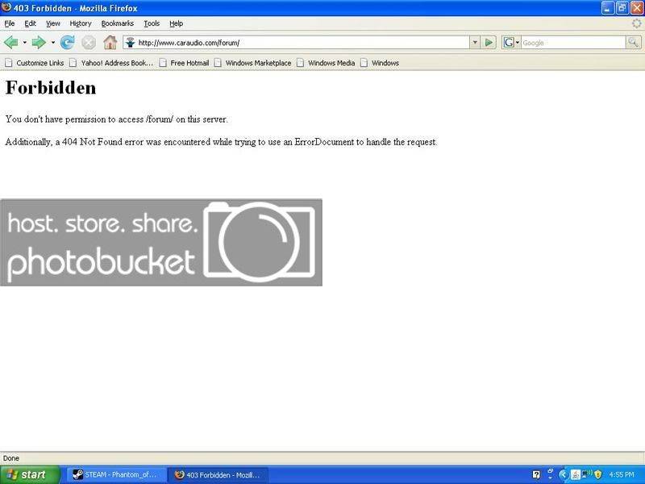Click the network connection tray icon

pyautogui.click(x=587, y=474)
